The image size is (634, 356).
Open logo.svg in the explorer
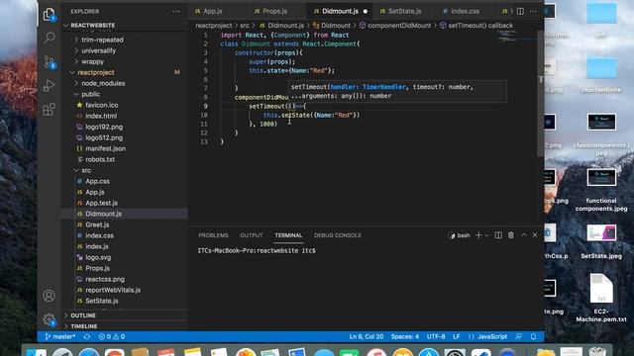coord(98,257)
